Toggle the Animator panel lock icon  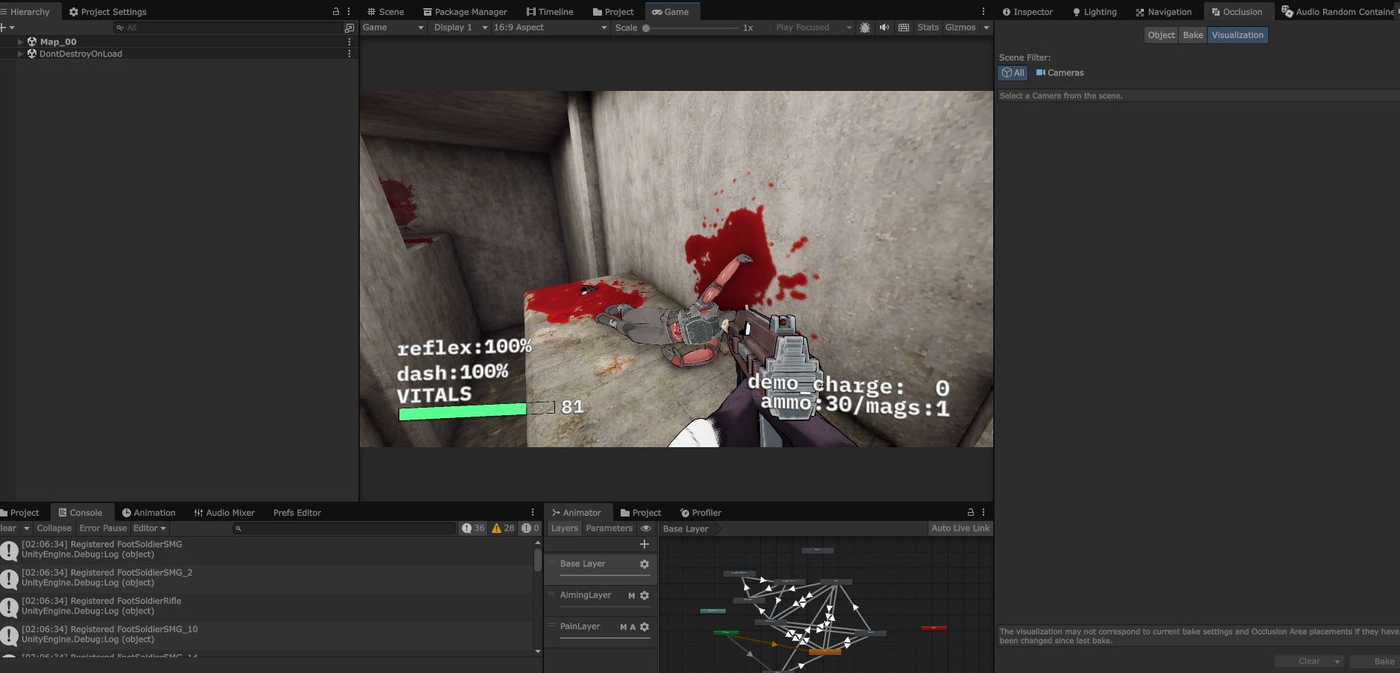pos(970,512)
